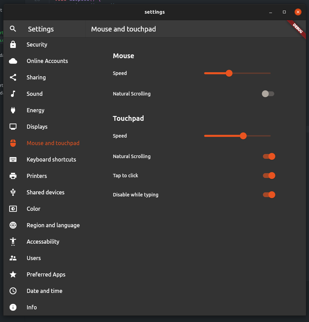Open Online Accounts via the cloud icon
The image size is (309, 322).
(x=13, y=61)
